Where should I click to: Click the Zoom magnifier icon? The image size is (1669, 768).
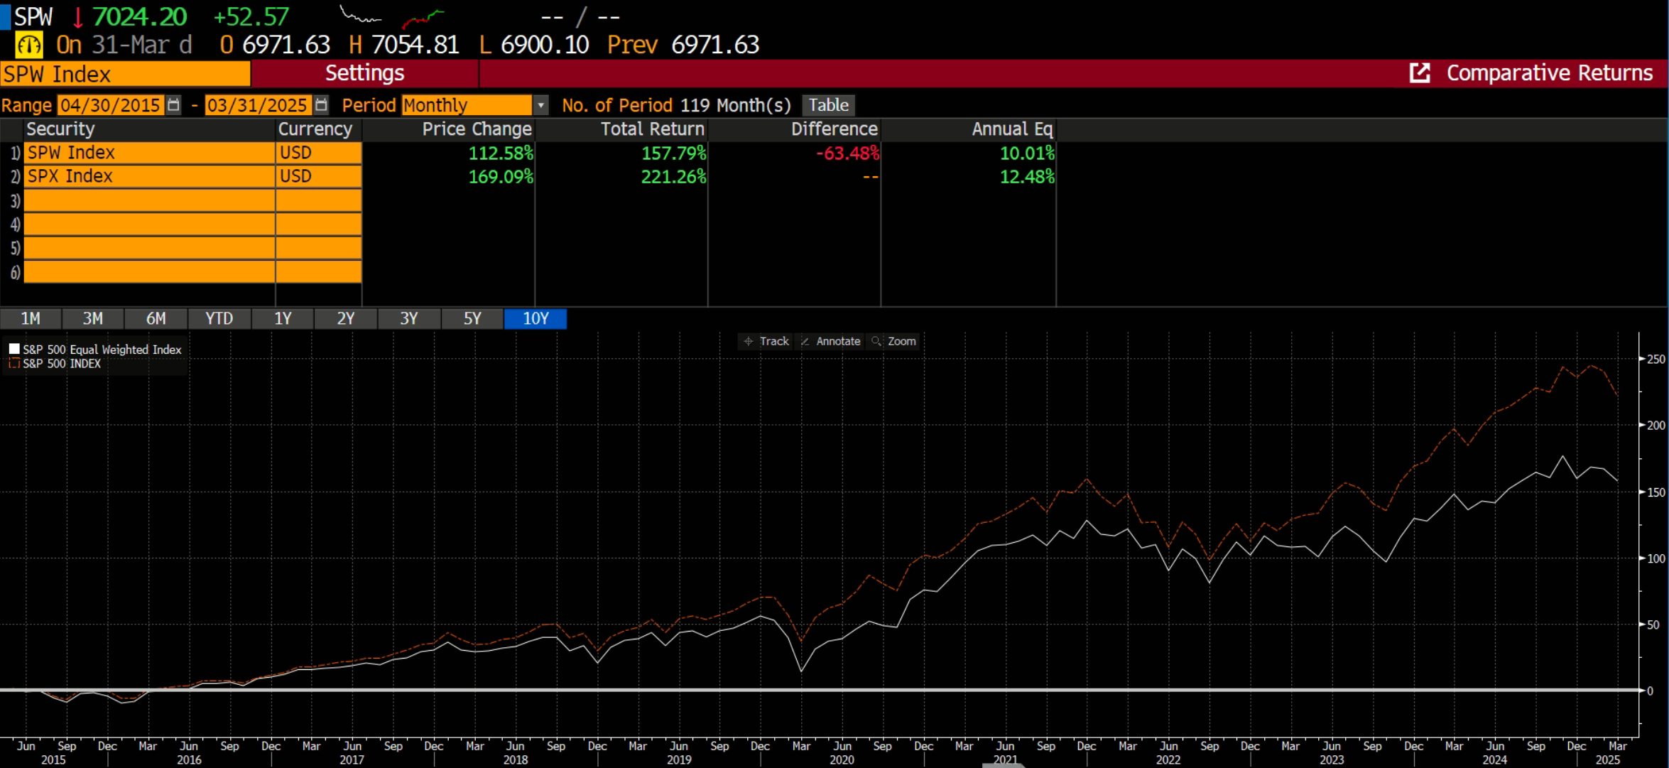click(x=876, y=342)
